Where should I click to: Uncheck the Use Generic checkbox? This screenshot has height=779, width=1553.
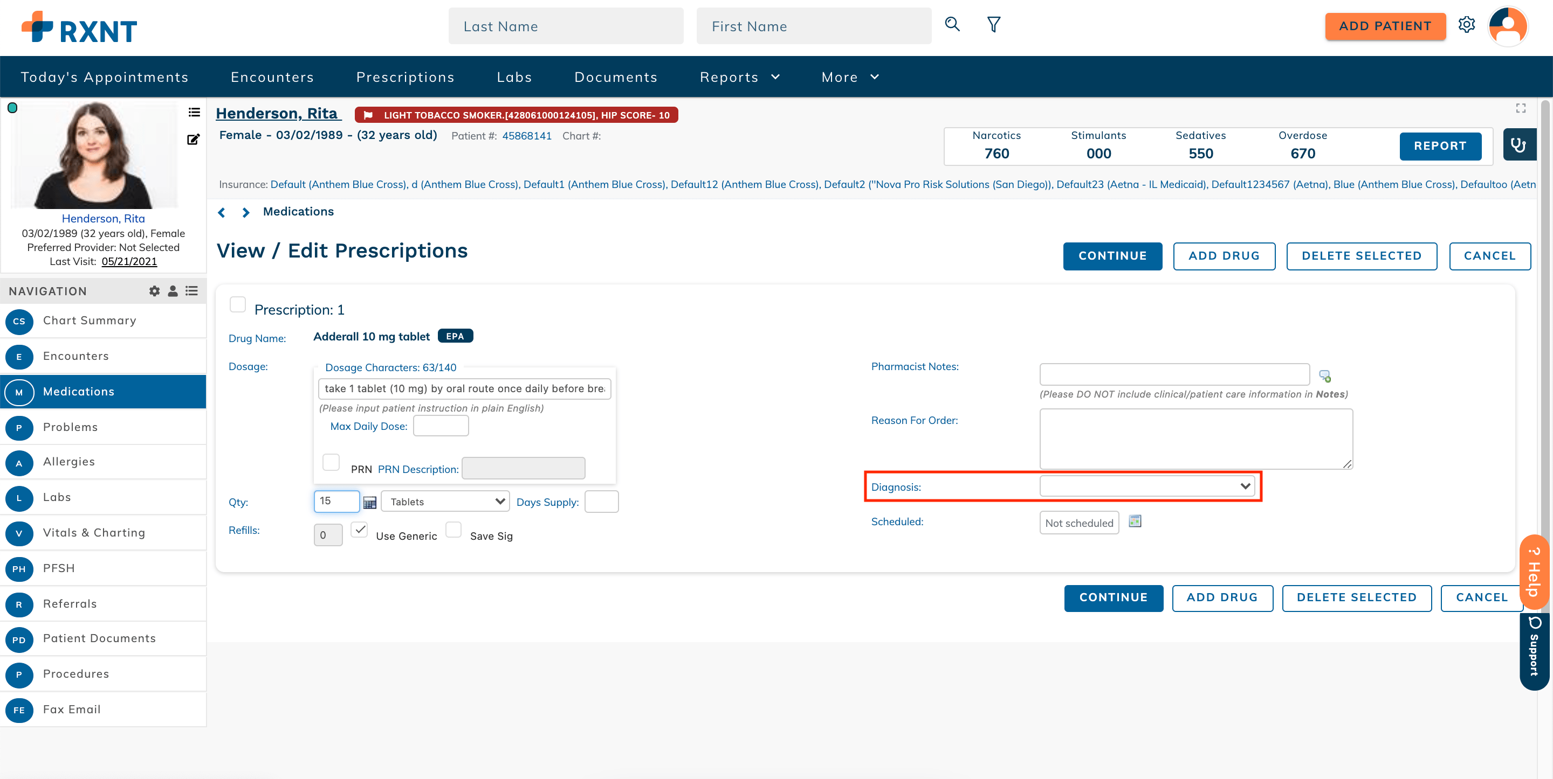pyautogui.click(x=360, y=530)
